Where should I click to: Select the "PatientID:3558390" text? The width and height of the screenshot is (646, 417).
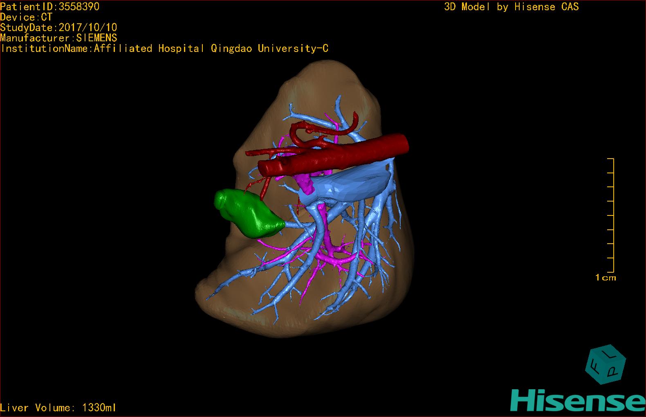point(49,7)
